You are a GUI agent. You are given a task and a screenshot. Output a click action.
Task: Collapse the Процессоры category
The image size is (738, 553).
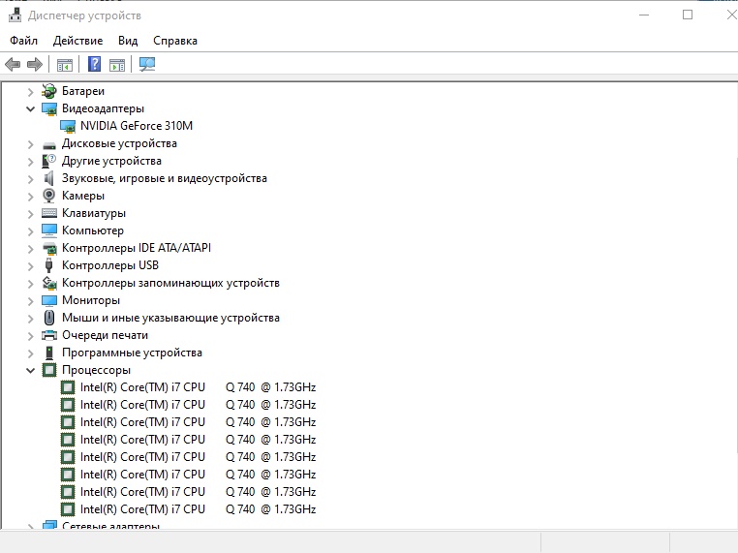point(31,370)
